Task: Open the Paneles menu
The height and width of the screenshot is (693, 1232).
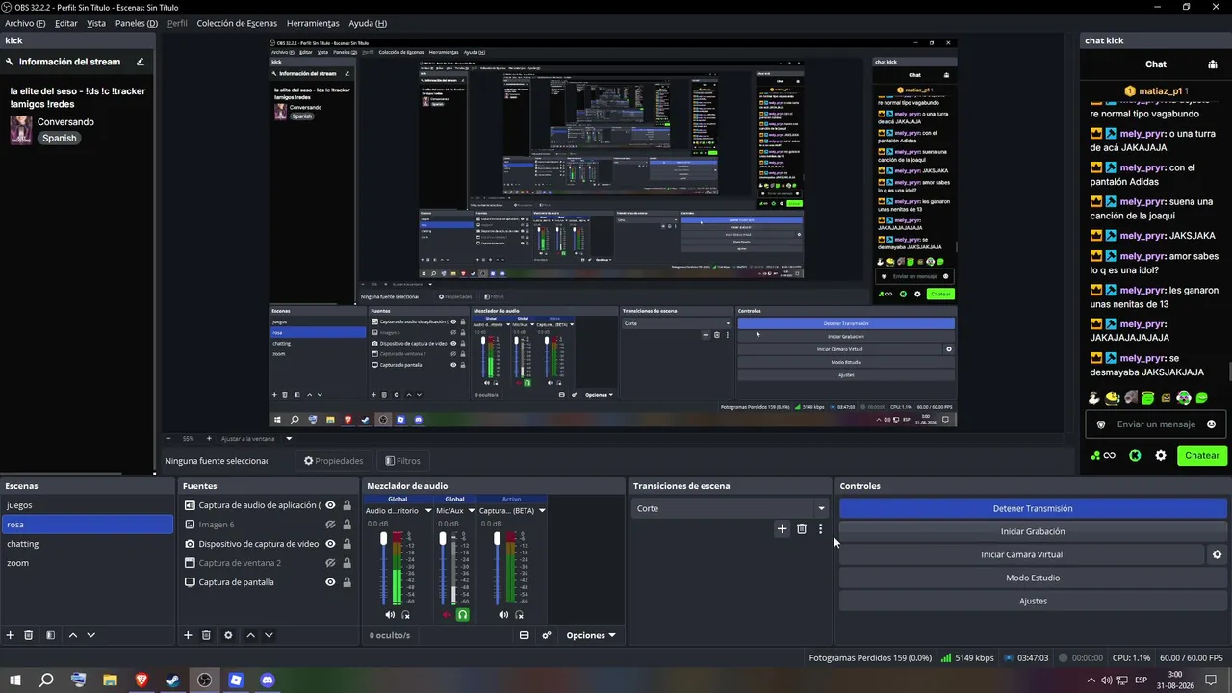Action: click(137, 23)
